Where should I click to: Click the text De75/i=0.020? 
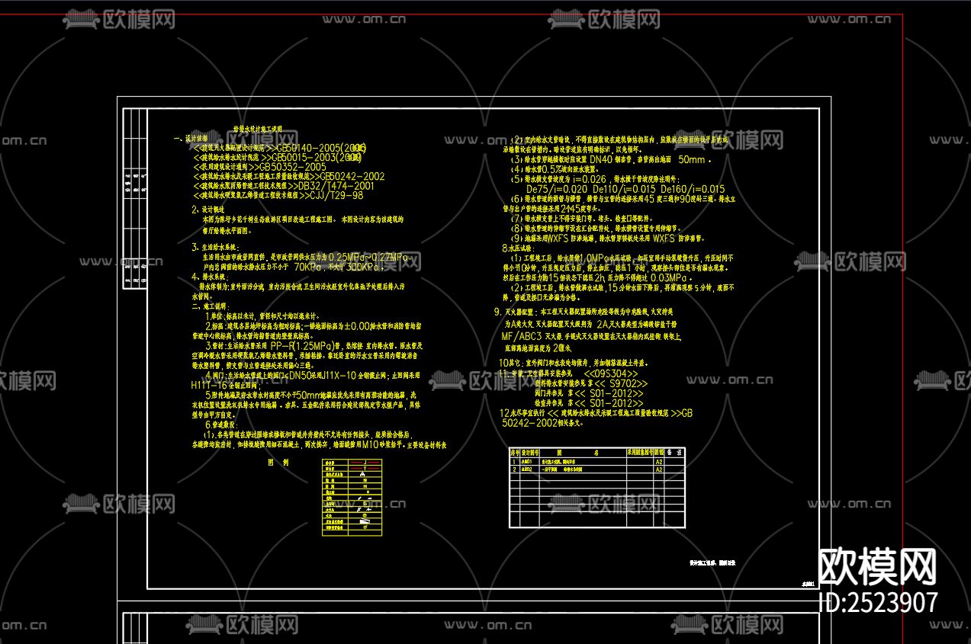[557, 189]
